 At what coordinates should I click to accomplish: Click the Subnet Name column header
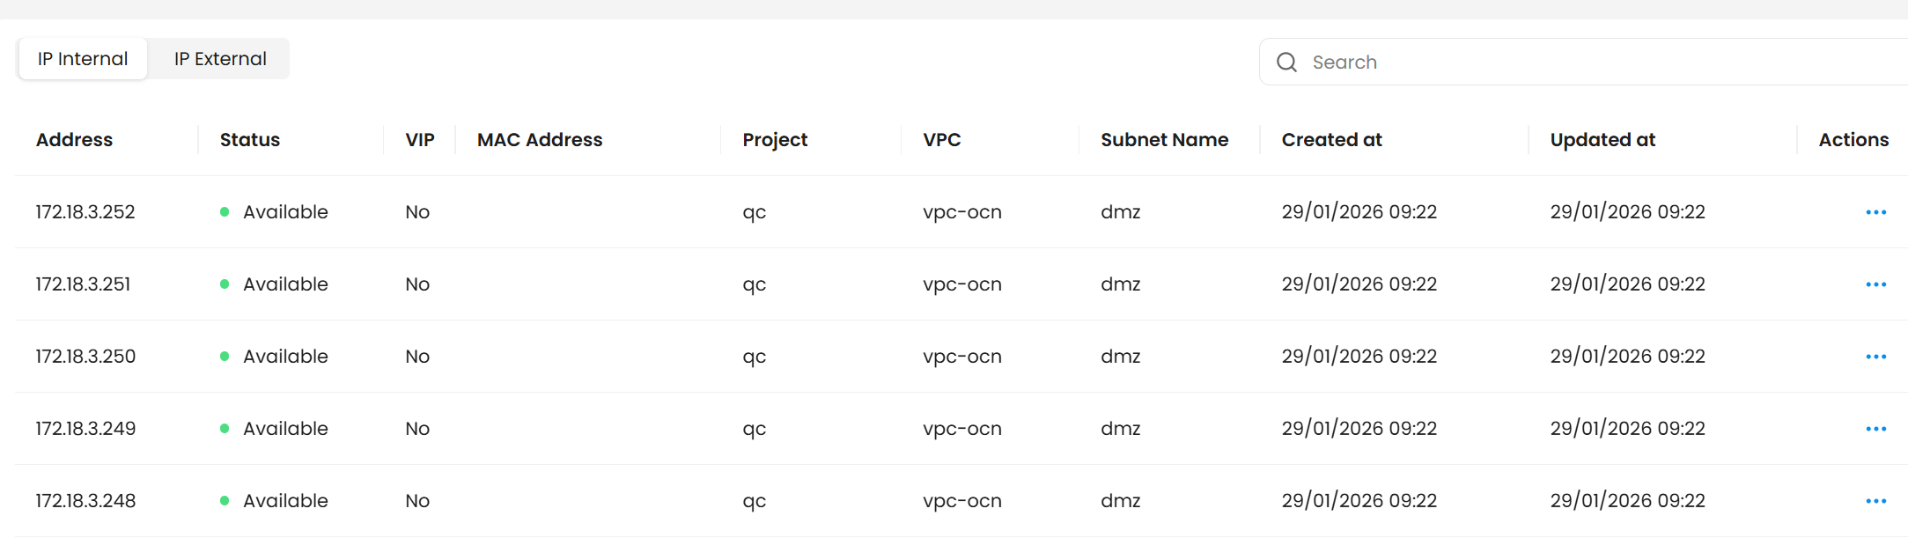point(1164,140)
